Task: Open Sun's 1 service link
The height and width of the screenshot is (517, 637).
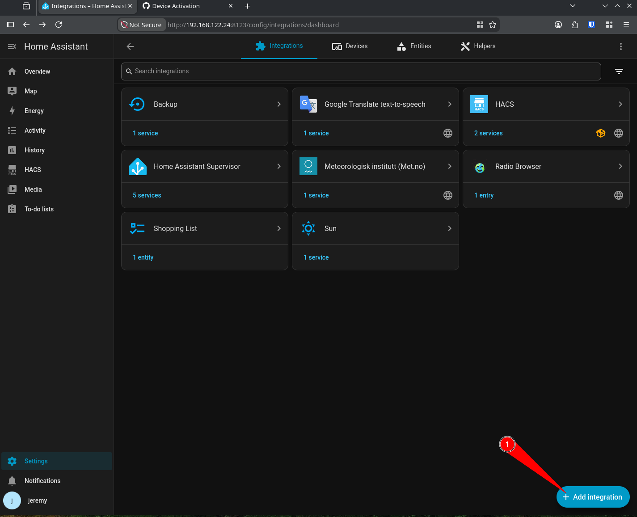Action: click(316, 257)
